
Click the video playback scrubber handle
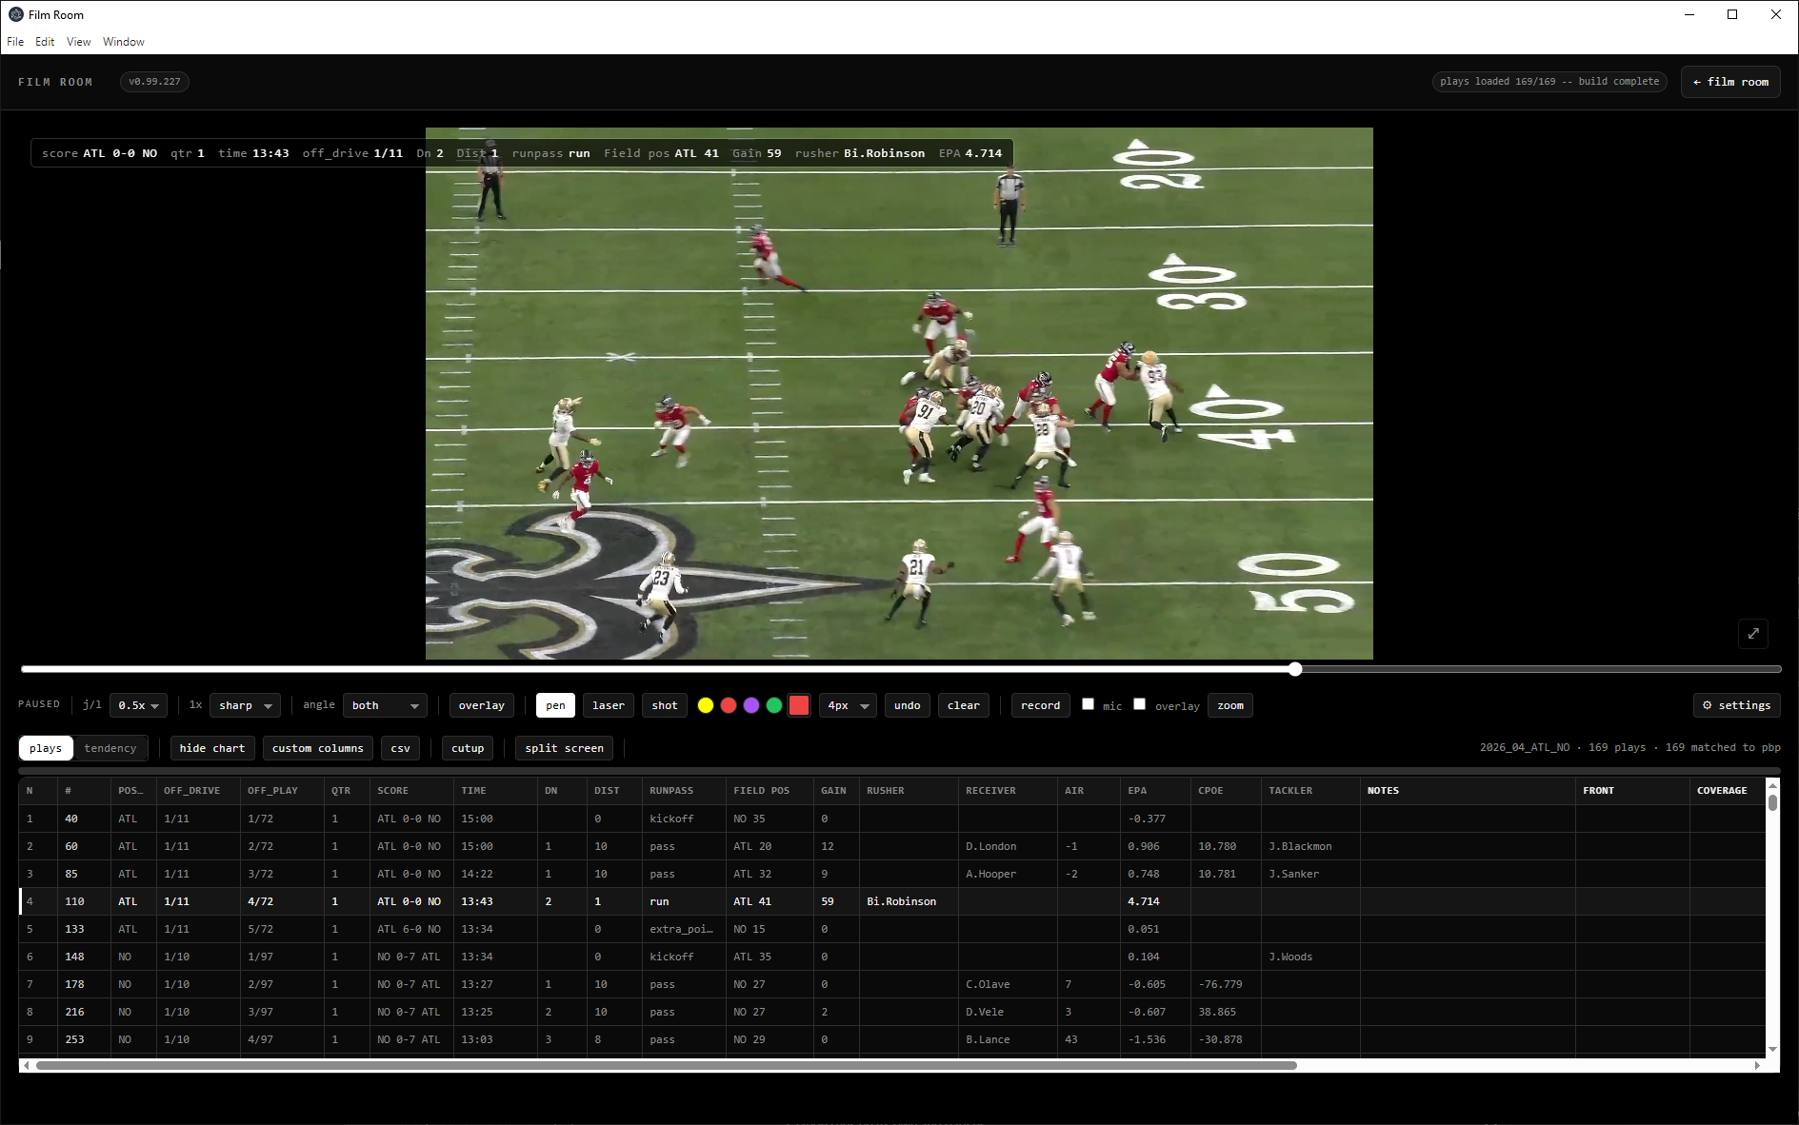[x=1295, y=669]
